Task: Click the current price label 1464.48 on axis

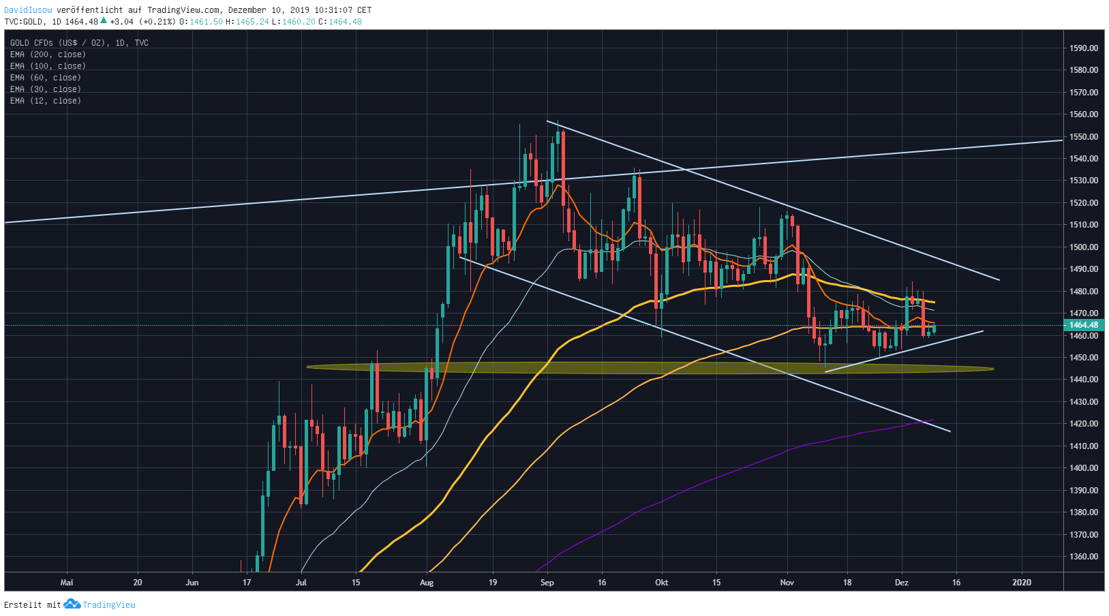Action: tap(1084, 325)
